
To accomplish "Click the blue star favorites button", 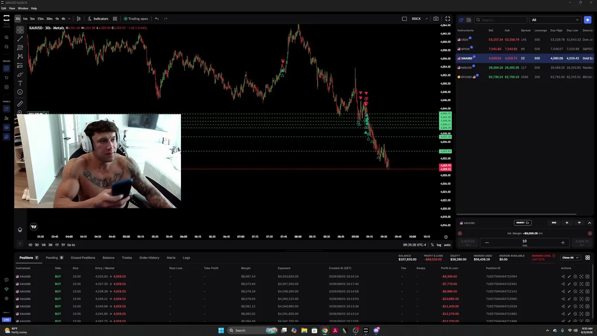I will 588,20.
